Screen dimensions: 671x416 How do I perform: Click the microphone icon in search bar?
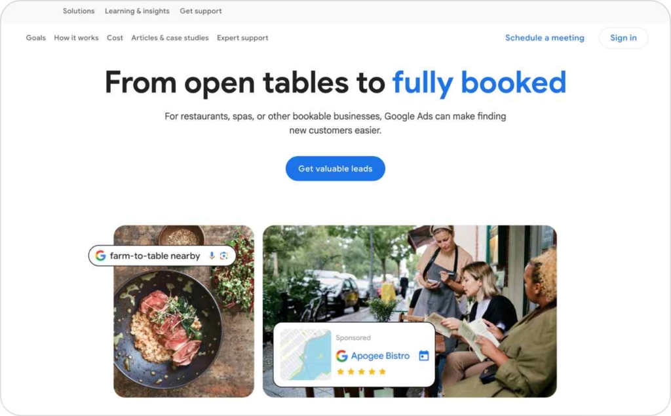212,255
